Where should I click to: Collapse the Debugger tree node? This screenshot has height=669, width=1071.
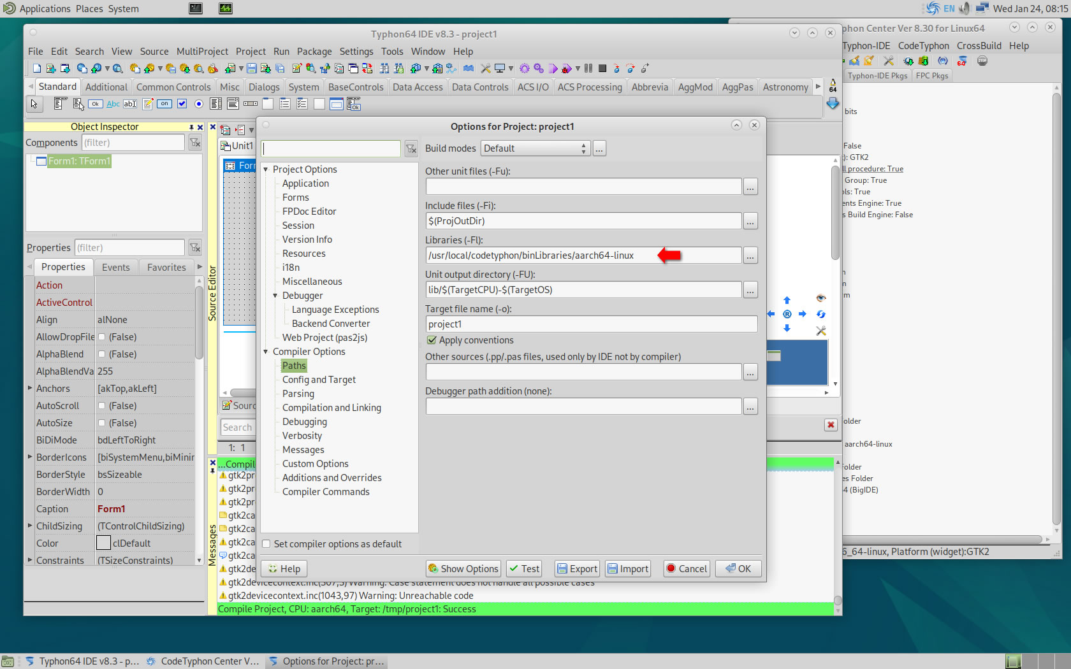point(275,296)
